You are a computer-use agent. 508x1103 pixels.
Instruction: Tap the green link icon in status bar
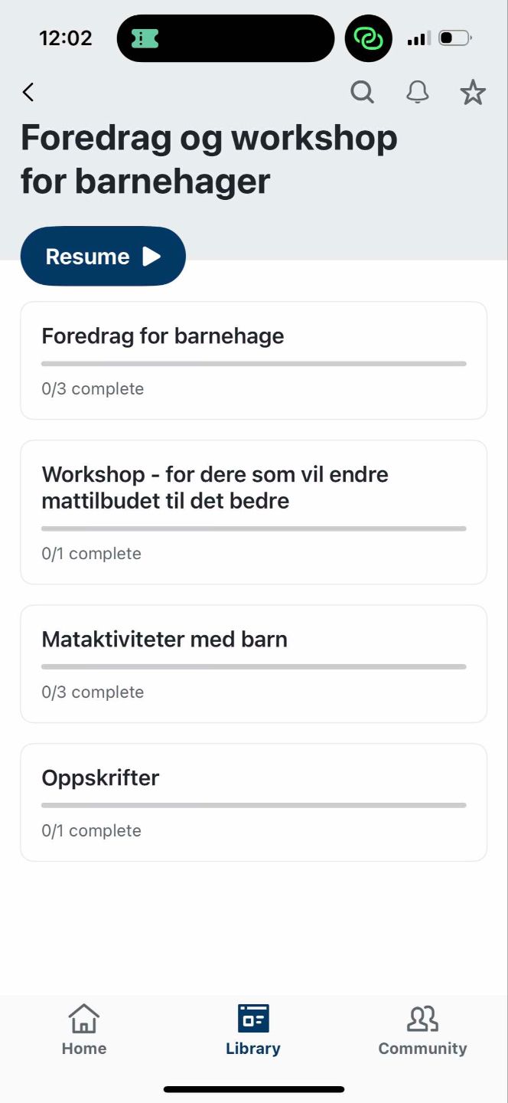coord(369,38)
